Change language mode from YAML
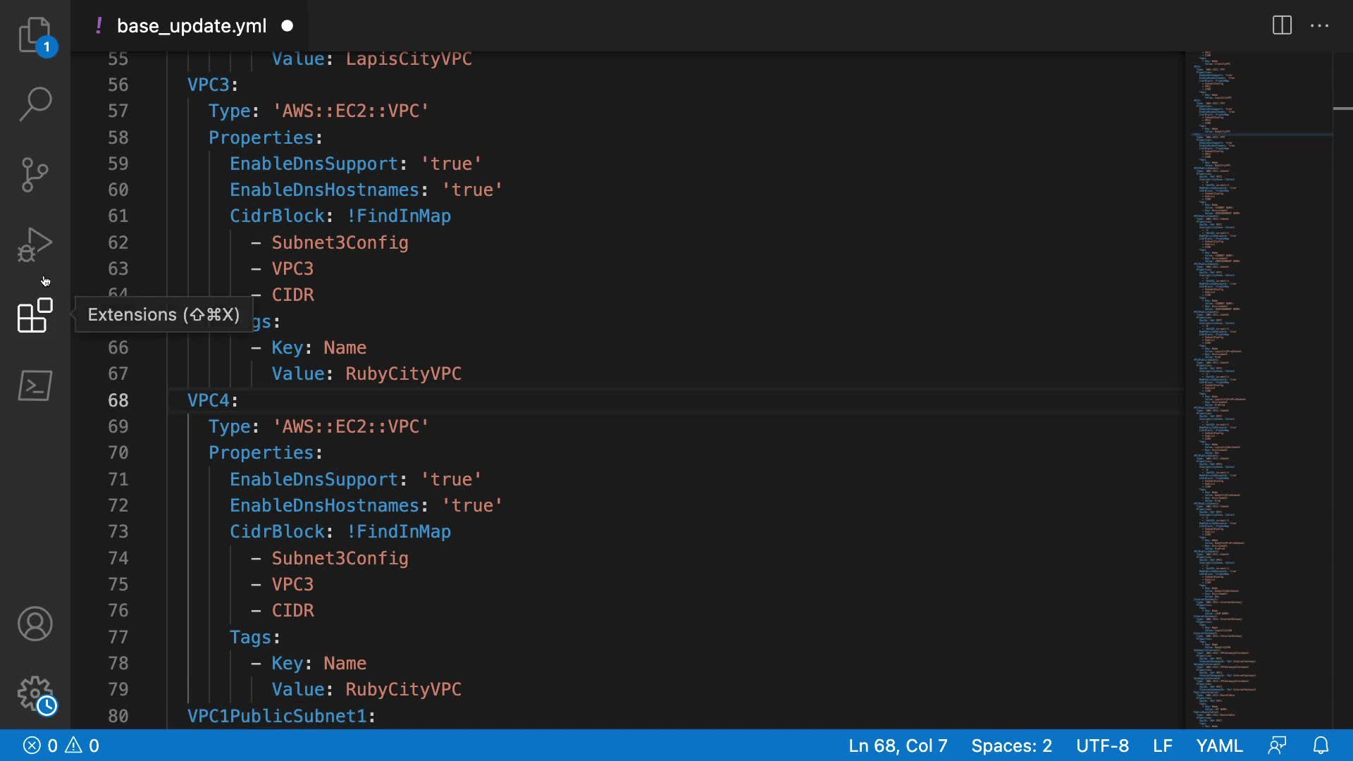 click(x=1219, y=745)
